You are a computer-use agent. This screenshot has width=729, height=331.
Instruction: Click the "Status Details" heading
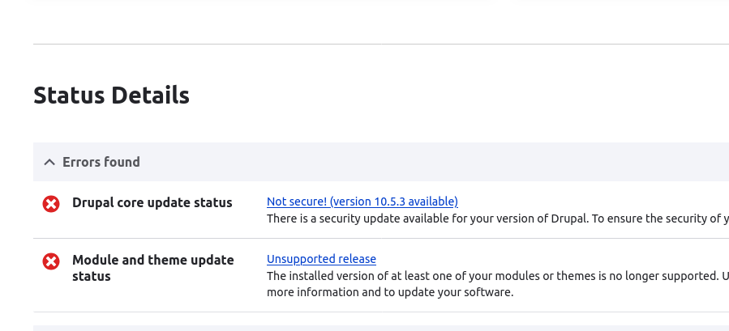point(111,95)
